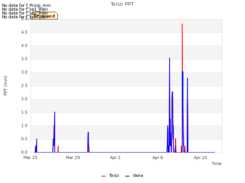Click the 4.5 y-axis tick label
245x183 pixels.
pos(24,32)
